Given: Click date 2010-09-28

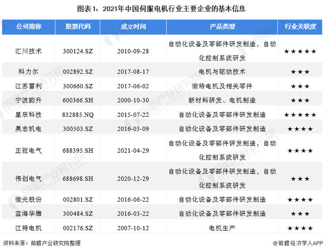Looking at the screenshot, I should tap(133, 51).
